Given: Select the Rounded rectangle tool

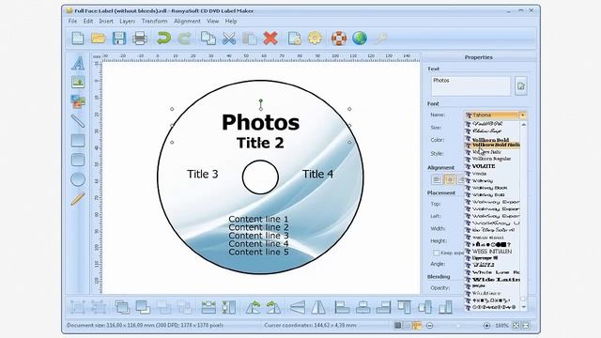Looking at the screenshot, I should point(78,160).
